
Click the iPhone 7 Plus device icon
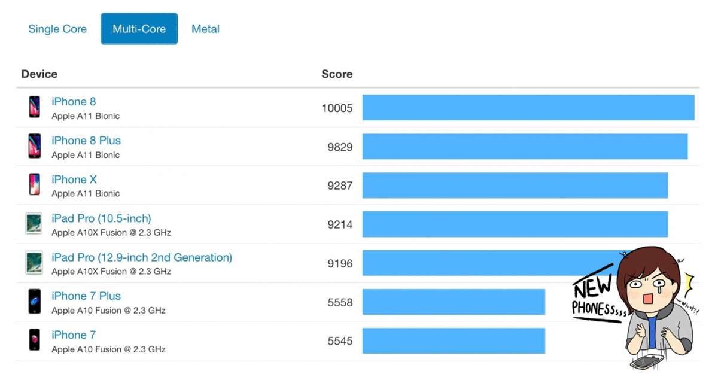tap(35, 302)
